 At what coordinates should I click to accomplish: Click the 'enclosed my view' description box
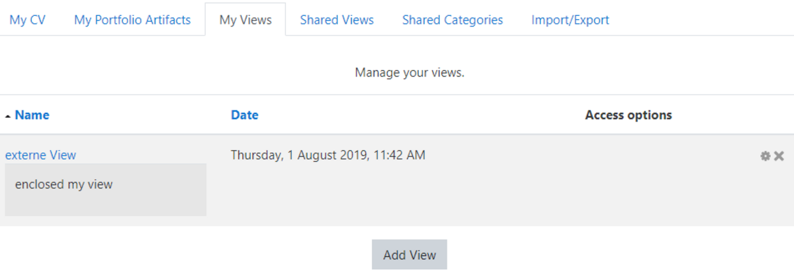[106, 189]
